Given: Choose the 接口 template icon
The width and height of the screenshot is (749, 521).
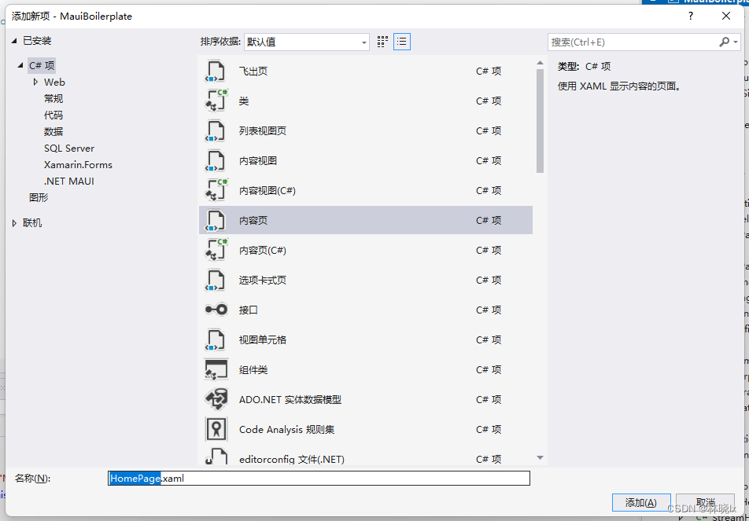Looking at the screenshot, I should tap(216, 310).
